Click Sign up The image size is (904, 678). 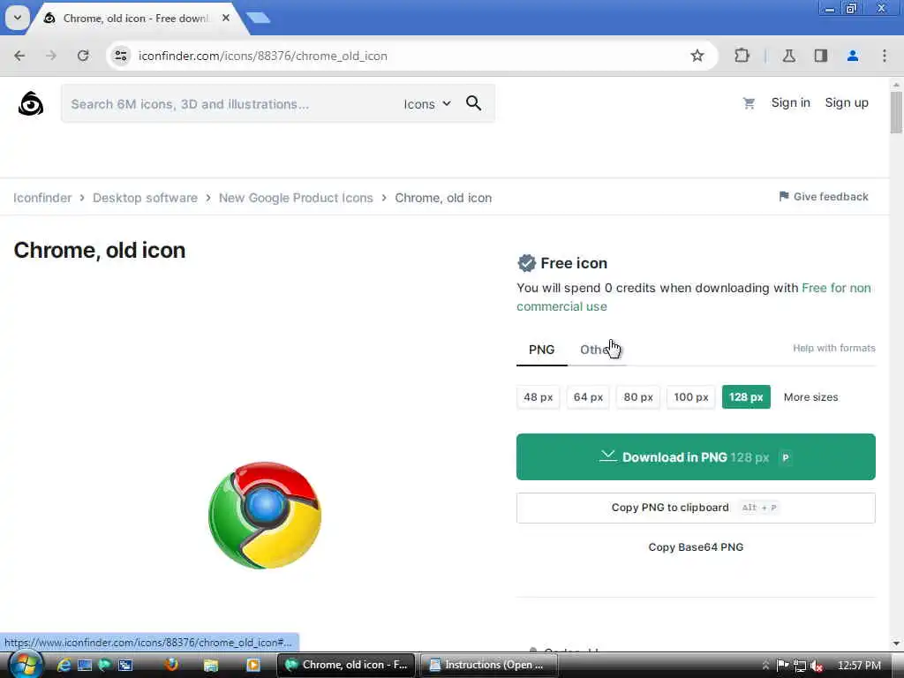[x=847, y=102]
